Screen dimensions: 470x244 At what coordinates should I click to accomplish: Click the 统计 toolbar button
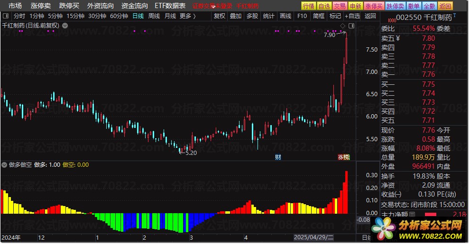pos(268,16)
